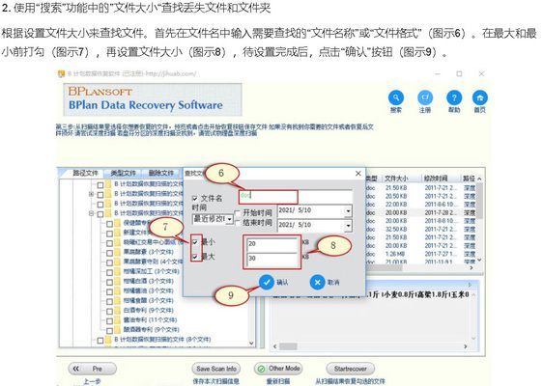The height and width of the screenshot is (386, 543).
Task: Switch to the type files tab
Action: coord(124,173)
